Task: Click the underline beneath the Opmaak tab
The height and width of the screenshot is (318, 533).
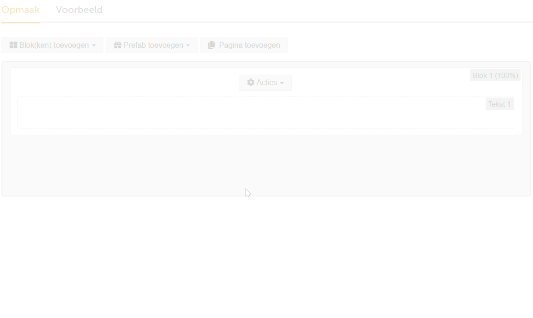Action: point(21,22)
